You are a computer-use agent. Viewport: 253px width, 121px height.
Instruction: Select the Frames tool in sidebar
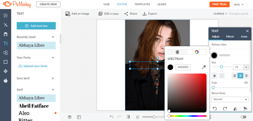[6, 62]
